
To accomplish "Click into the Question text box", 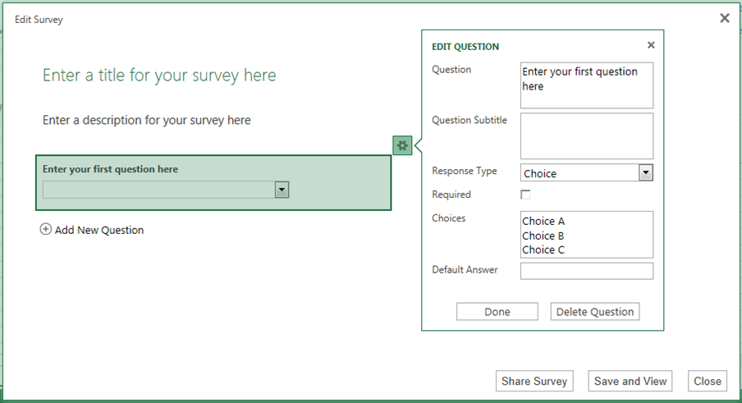I will pyautogui.click(x=586, y=85).
